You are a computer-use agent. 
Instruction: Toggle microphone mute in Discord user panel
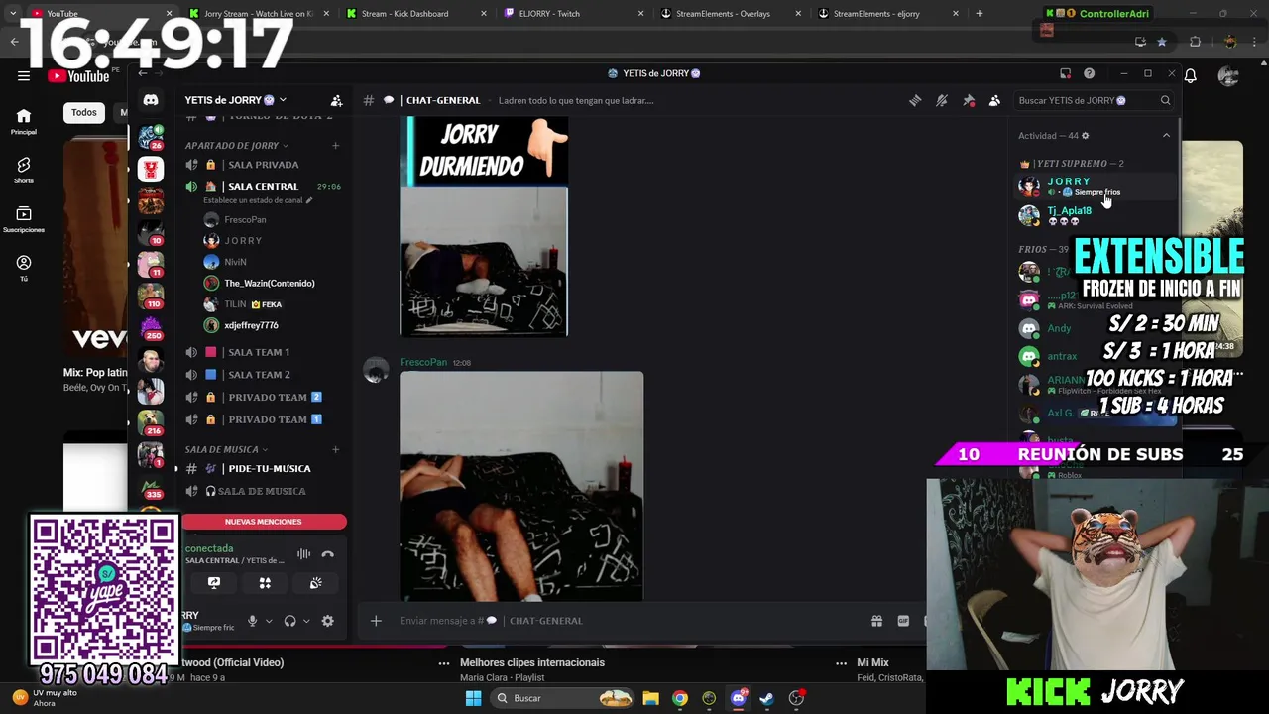click(253, 621)
